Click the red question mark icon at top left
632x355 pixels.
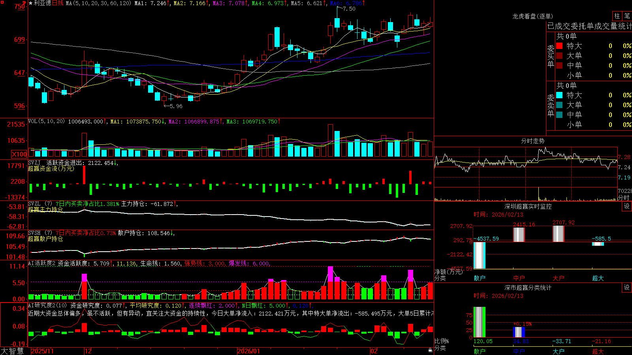(x=25, y=3)
